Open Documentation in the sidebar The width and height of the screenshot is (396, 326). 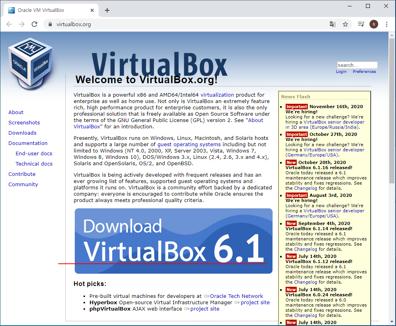coord(28,143)
